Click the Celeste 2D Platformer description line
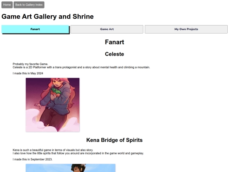The height and width of the screenshot is (172, 229). click(x=81, y=67)
